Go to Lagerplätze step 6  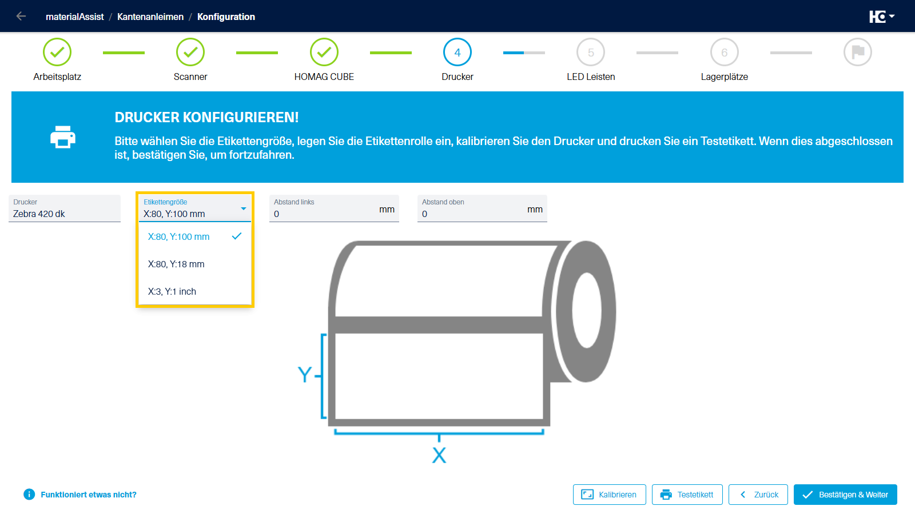pos(725,52)
